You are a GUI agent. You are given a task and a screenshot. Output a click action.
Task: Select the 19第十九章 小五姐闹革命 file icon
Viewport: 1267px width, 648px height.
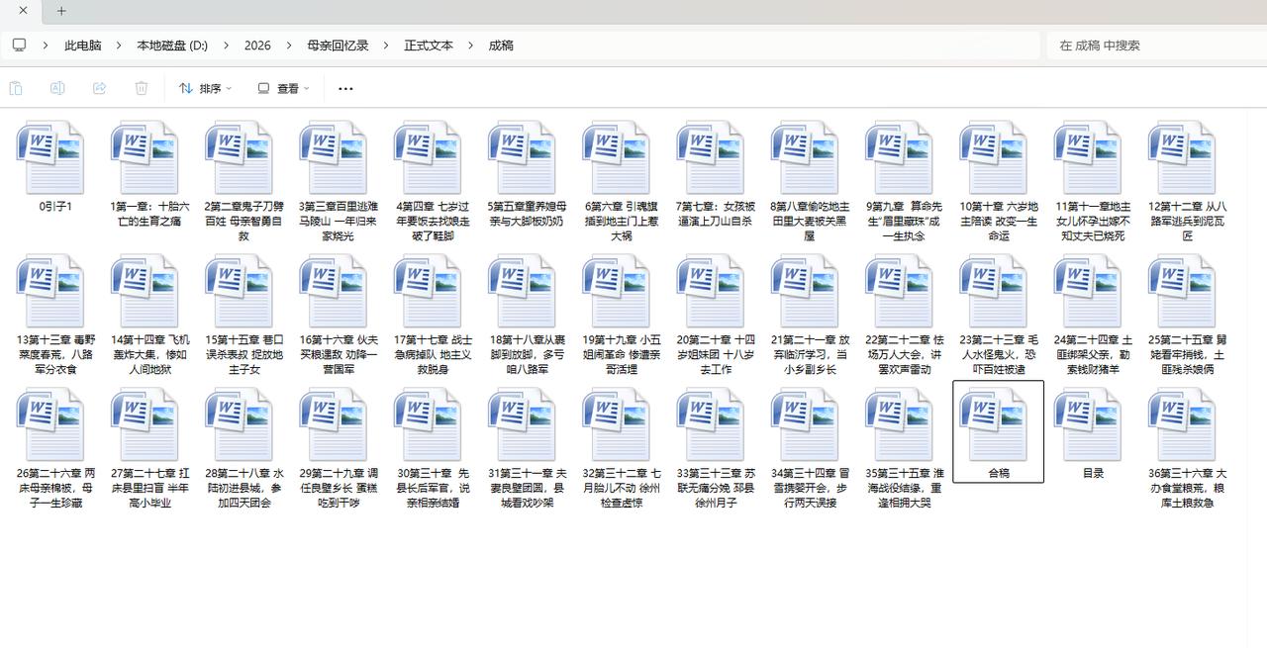click(x=618, y=291)
